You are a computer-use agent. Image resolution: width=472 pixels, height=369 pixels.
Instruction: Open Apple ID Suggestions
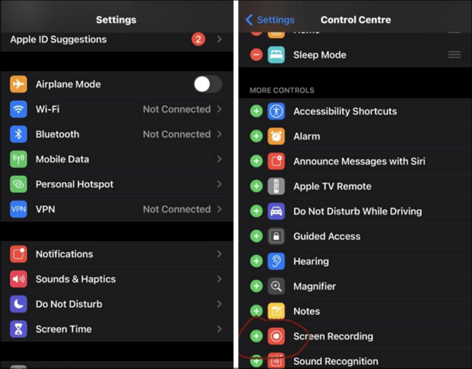coord(101,40)
